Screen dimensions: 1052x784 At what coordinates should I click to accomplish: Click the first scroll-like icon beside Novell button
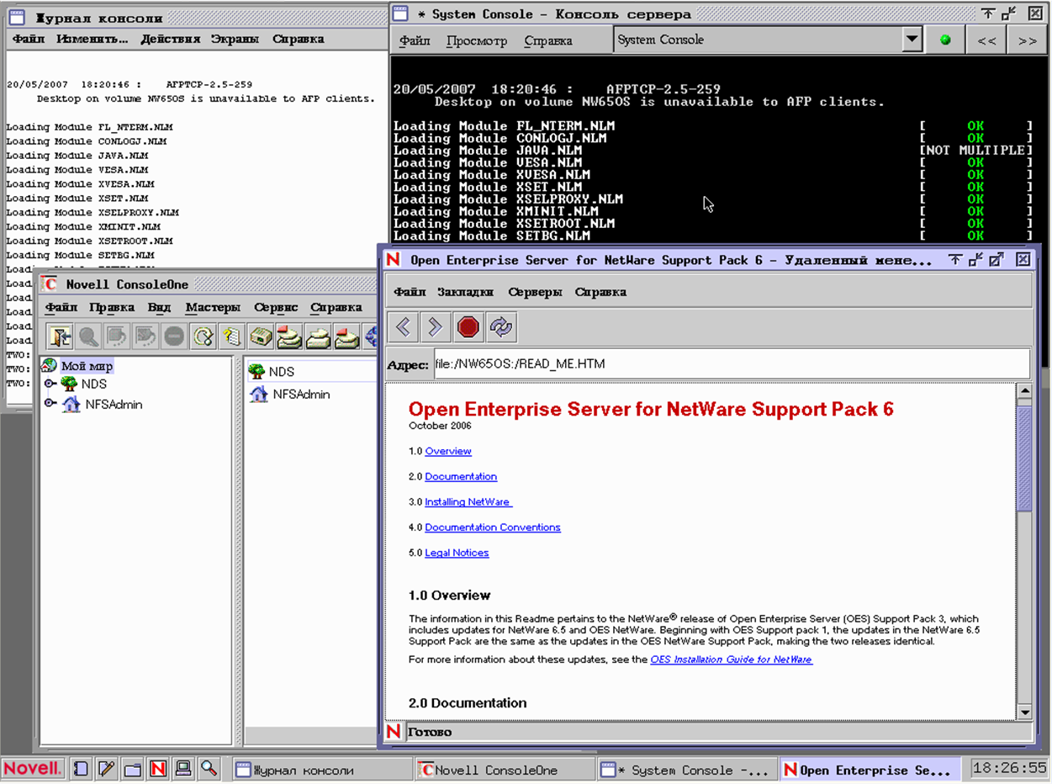[x=81, y=768]
